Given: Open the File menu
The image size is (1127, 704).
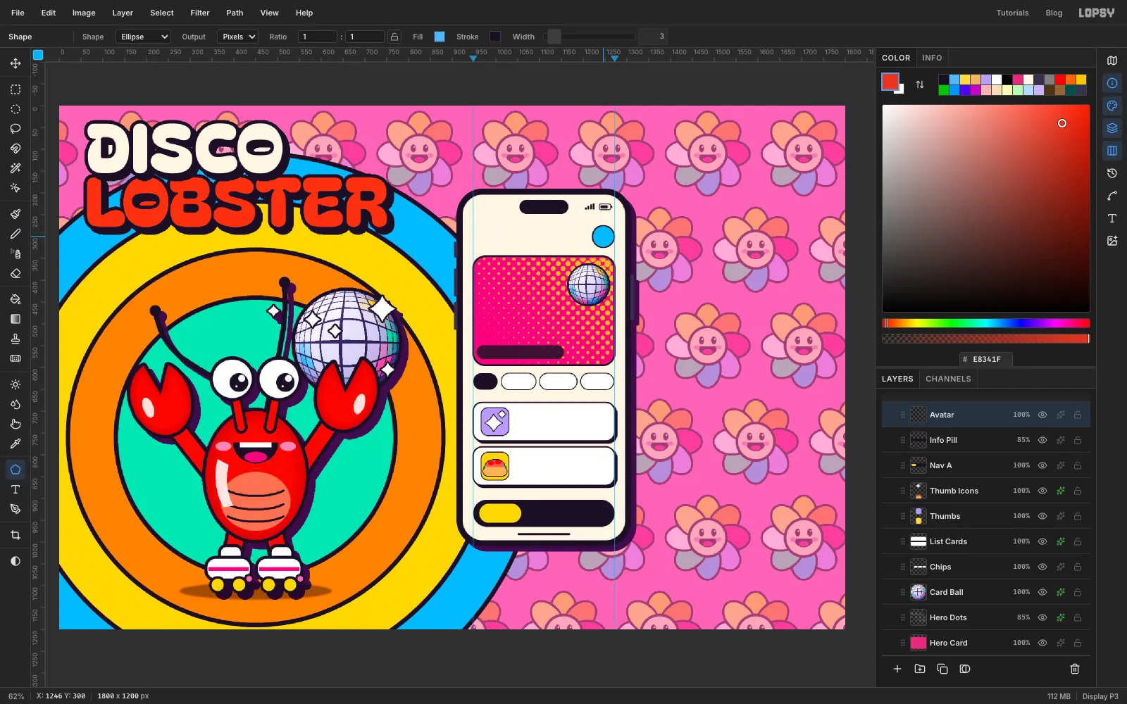Looking at the screenshot, I should click(18, 13).
